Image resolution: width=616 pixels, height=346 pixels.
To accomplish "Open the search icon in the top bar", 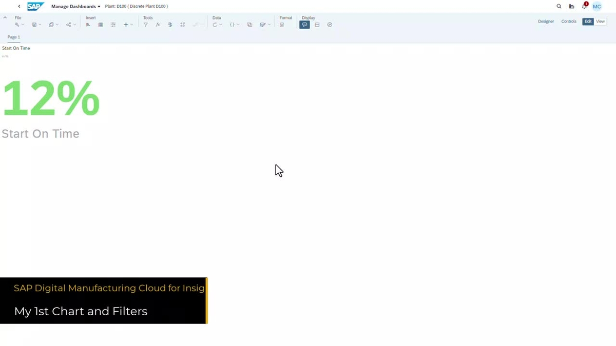I will click(559, 6).
